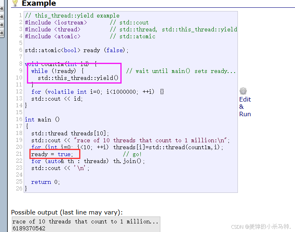Click the output value '6189370542'
295x232 pixels.
pyautogui.click(x=29, y=228)
